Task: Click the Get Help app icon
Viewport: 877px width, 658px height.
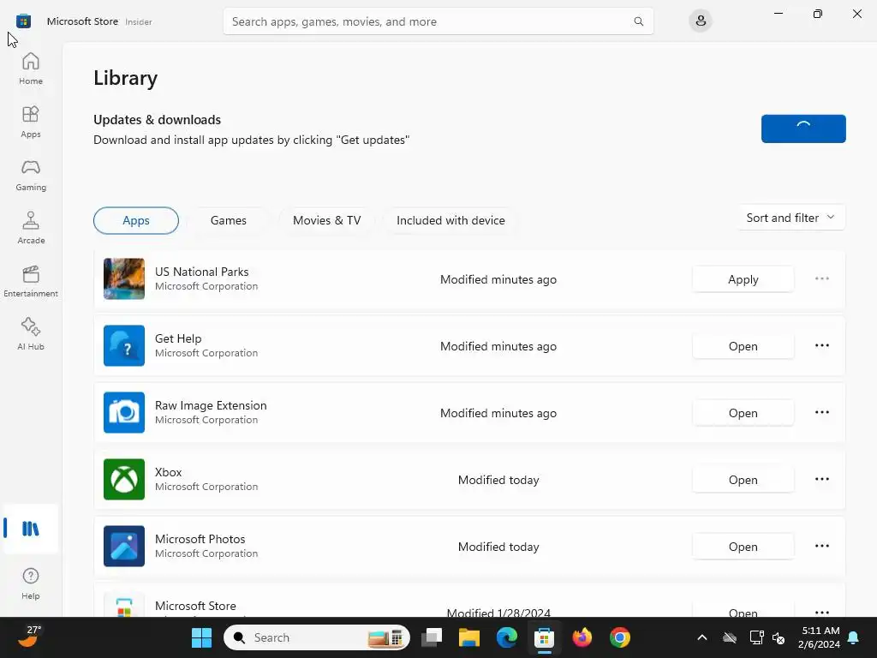Action: pos(124,346)
